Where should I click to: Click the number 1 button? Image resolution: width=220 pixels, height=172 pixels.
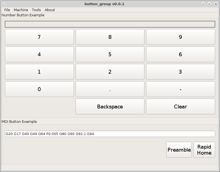(39, 72)
